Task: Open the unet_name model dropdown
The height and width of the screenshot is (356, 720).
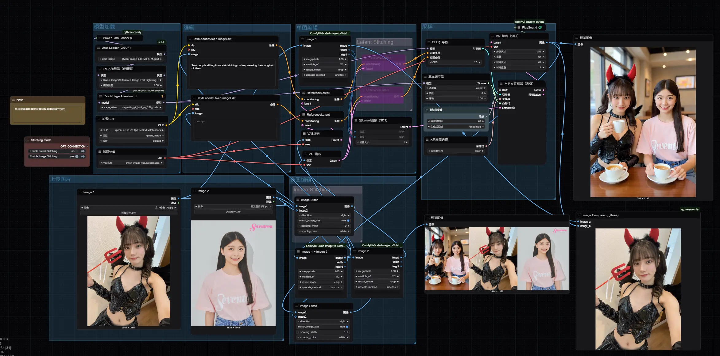Action: (x=131, y=59)
